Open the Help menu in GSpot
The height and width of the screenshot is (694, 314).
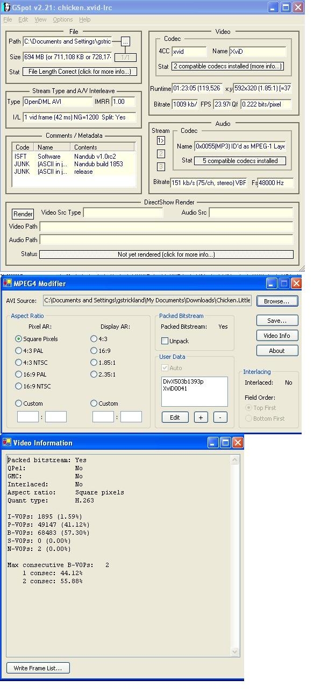click(x=85, y=19)
